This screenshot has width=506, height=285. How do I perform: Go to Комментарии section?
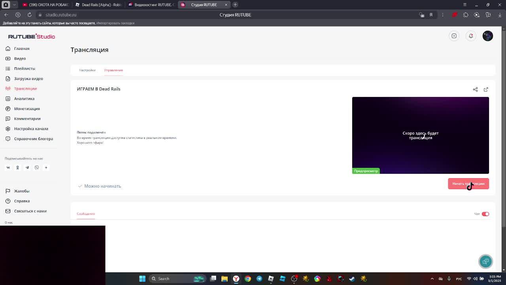click(23, 119)
